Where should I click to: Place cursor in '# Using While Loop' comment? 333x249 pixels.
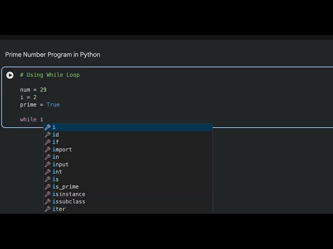(50, 75)
